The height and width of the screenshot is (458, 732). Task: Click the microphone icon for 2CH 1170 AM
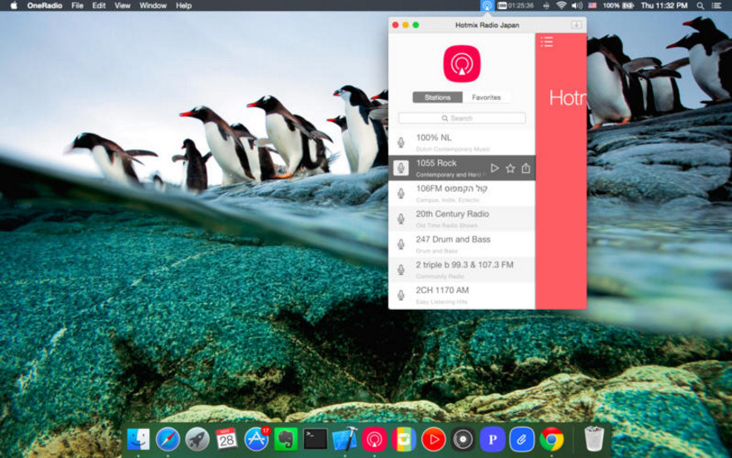pyautogui.click(x=401, y=295)
